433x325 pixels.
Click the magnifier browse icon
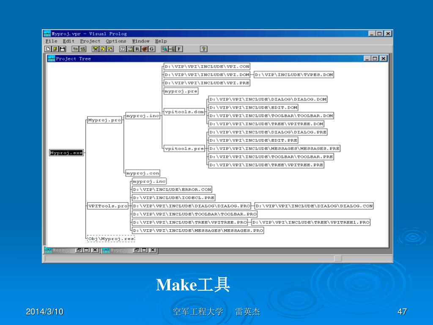164,49
